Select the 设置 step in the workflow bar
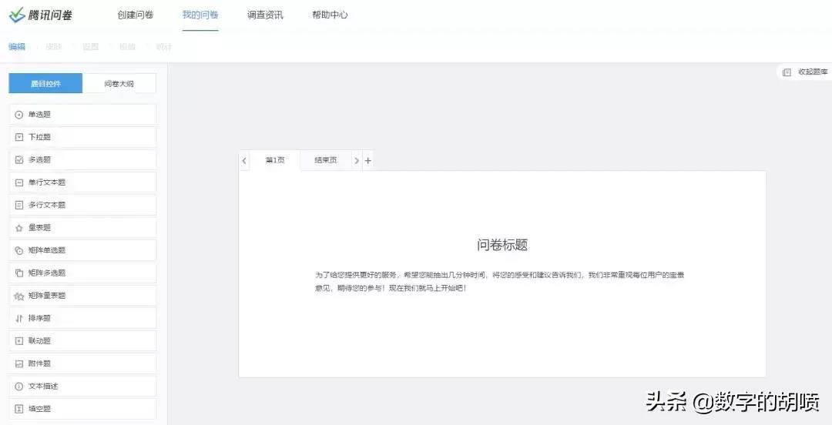This screenshot has width=832, height=425. [91, 47]
